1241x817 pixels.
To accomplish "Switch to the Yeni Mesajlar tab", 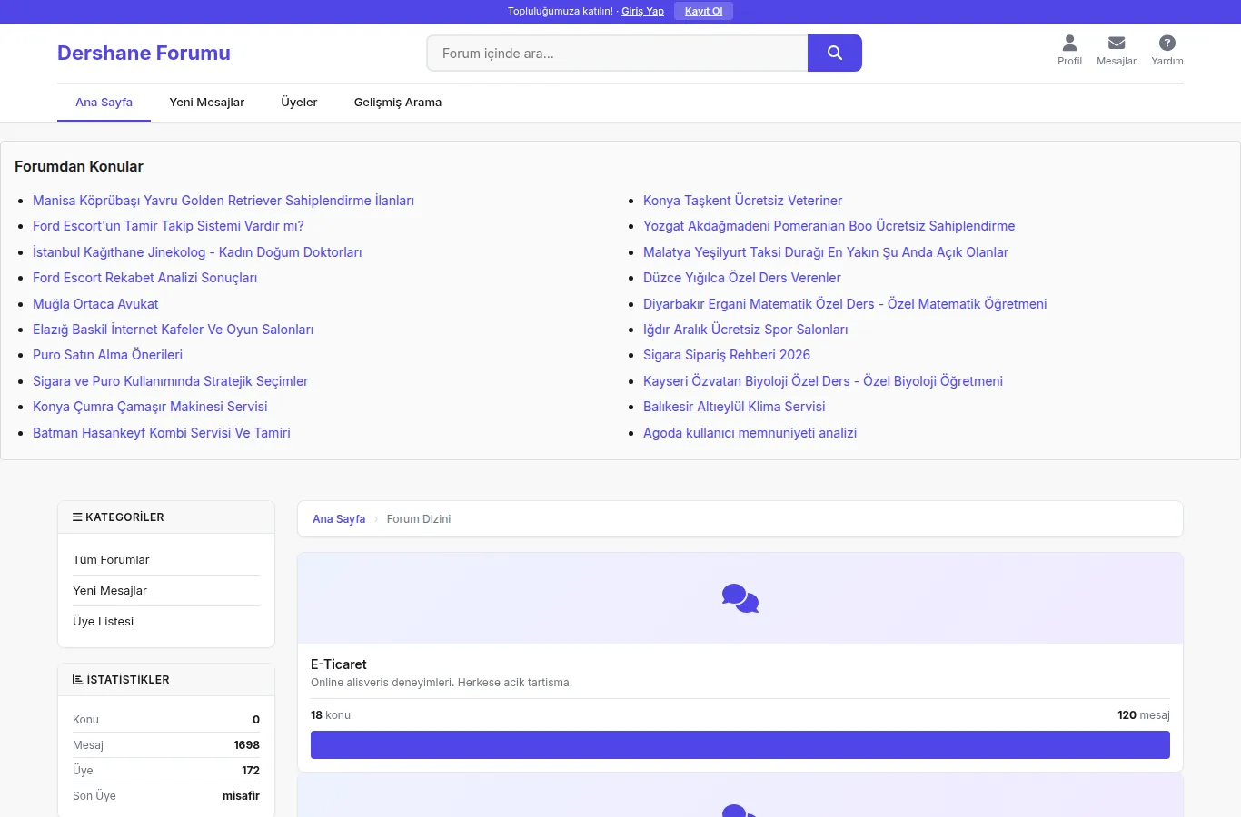I will (206, 102).
